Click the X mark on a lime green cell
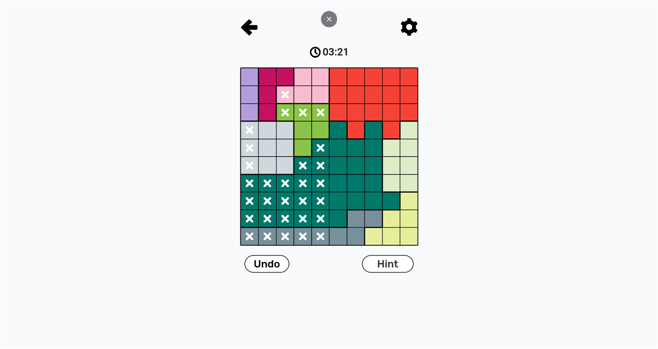Screen dimensions: 658x349 click(x=302, y=112)
